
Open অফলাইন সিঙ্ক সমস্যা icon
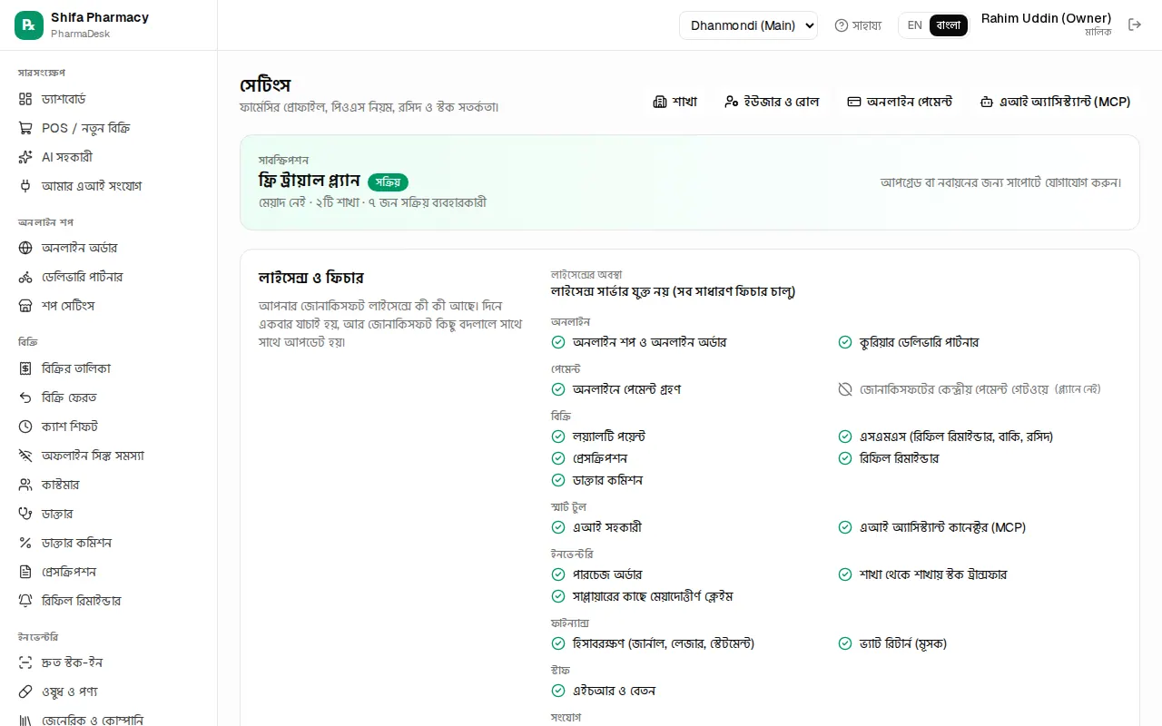point(25,456)
